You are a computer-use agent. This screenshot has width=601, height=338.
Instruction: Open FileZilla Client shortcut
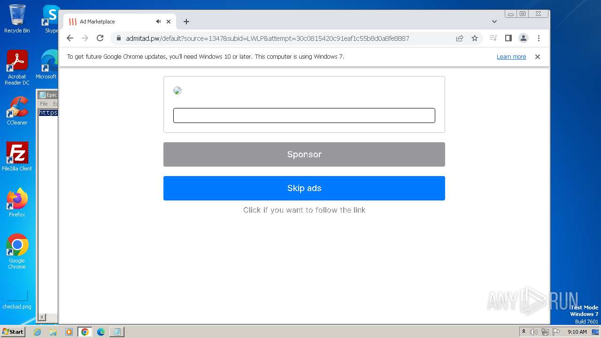(17, 156)
